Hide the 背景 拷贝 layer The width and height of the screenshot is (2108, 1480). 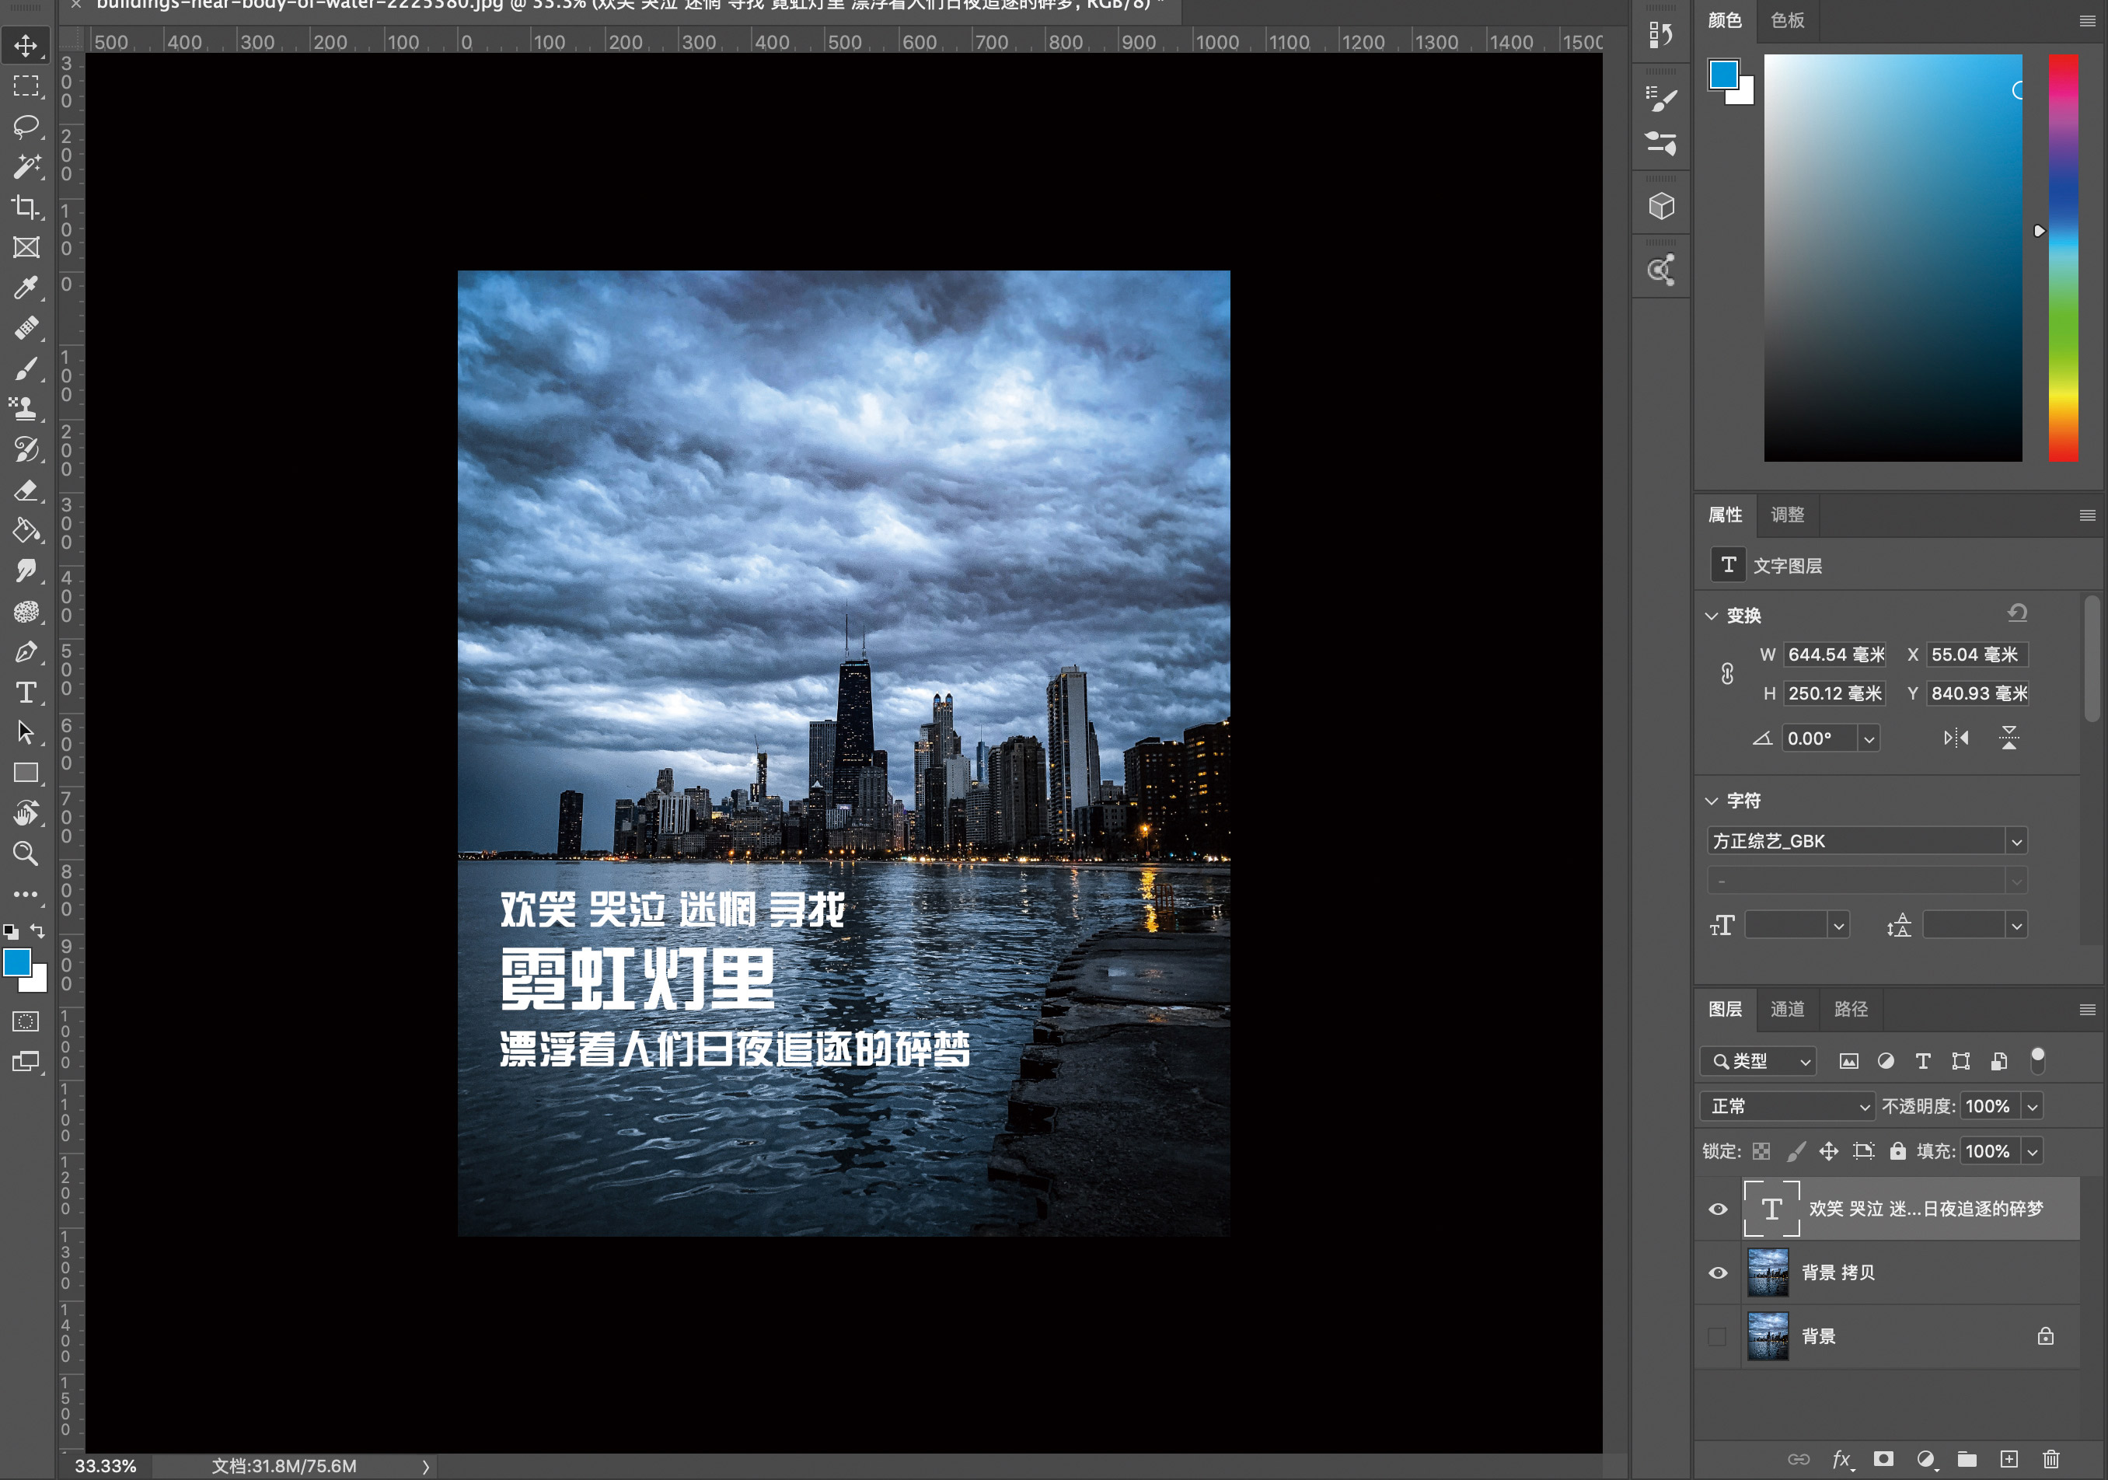(x=1718, y=1272)
